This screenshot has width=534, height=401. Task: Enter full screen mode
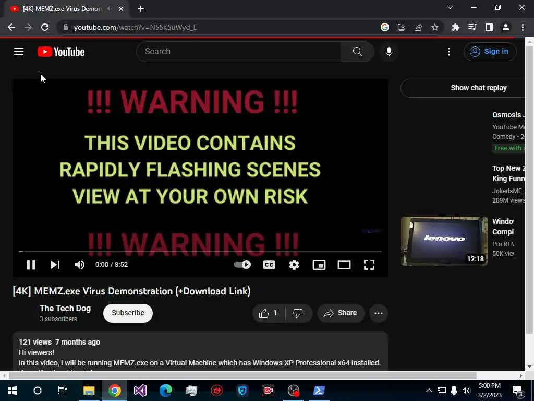point(369,265)
